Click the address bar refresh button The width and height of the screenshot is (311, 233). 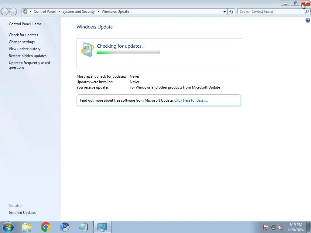231,12
